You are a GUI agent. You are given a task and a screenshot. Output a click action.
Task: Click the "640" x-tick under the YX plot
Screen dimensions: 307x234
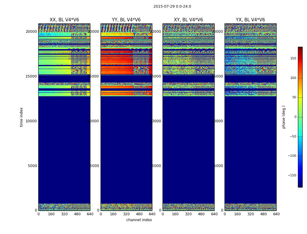(x=276, y=214)
